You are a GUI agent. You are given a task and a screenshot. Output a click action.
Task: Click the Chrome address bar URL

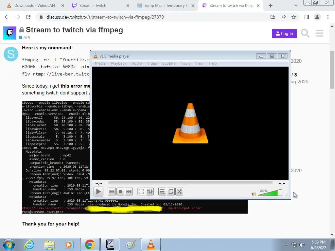105,17
